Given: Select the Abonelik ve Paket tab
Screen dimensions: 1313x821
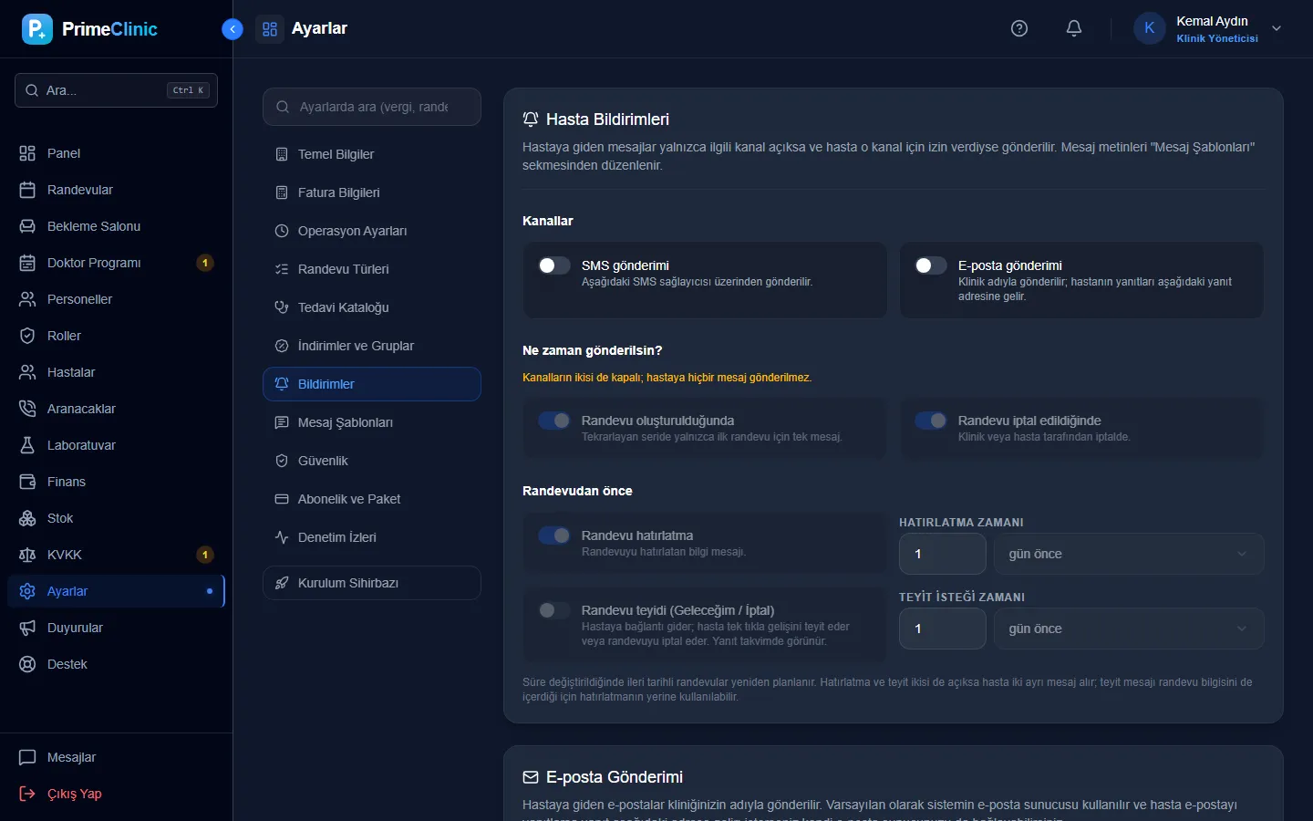Looking at the screenshot, I should pyautogui.click(x=372, y=499).
